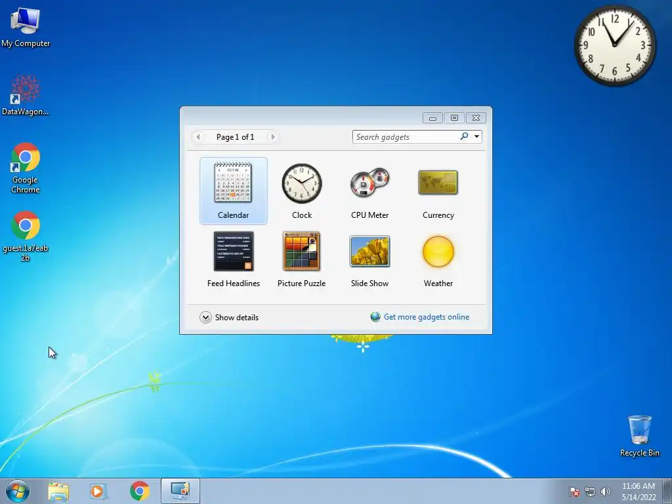Pick the Currency gadget
This screenshot has width=672, height=504.
pos(438,191)
